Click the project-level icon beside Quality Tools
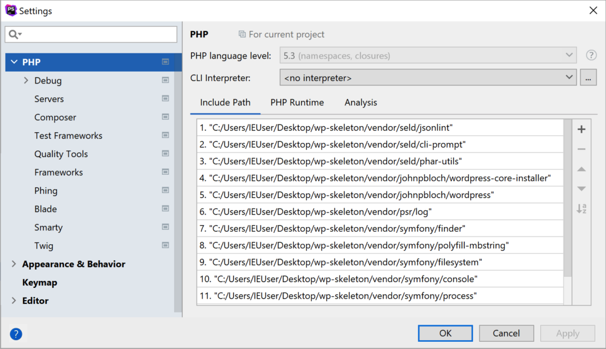The image size is (606, 349). click(x=166, y=153)
